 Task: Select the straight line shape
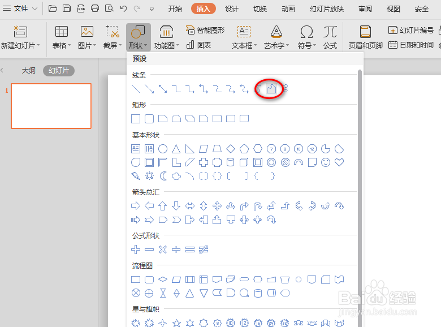point(136,89)
